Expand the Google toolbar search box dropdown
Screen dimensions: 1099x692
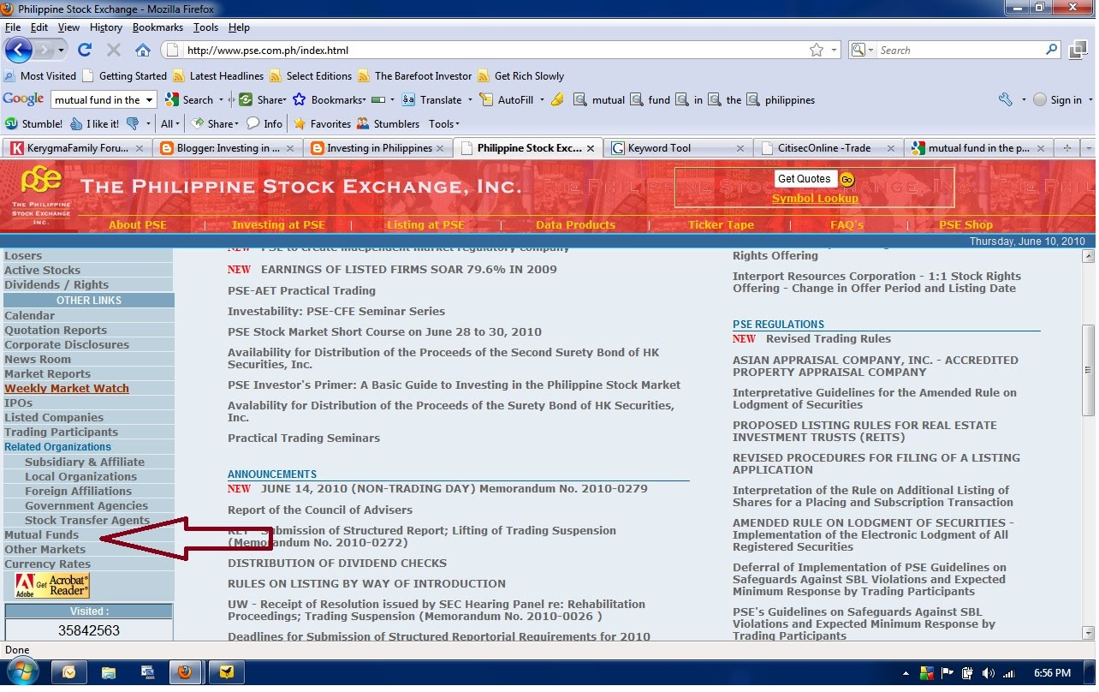pos(150,99)
